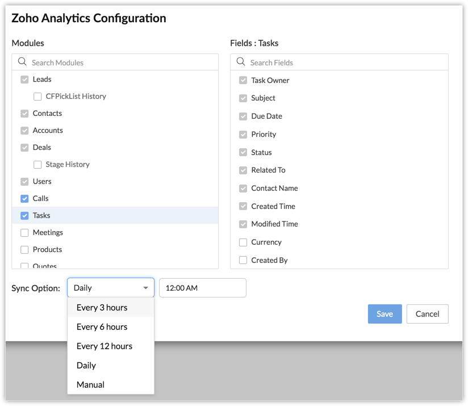The width and height of the screenshot is (468, 406).
Task: Click the search icon in Fields box
Action: [x=241, y=62]
